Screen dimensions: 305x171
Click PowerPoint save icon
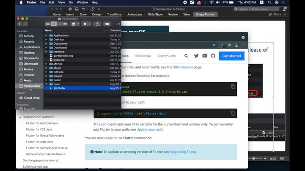click(x=77, y=9)
